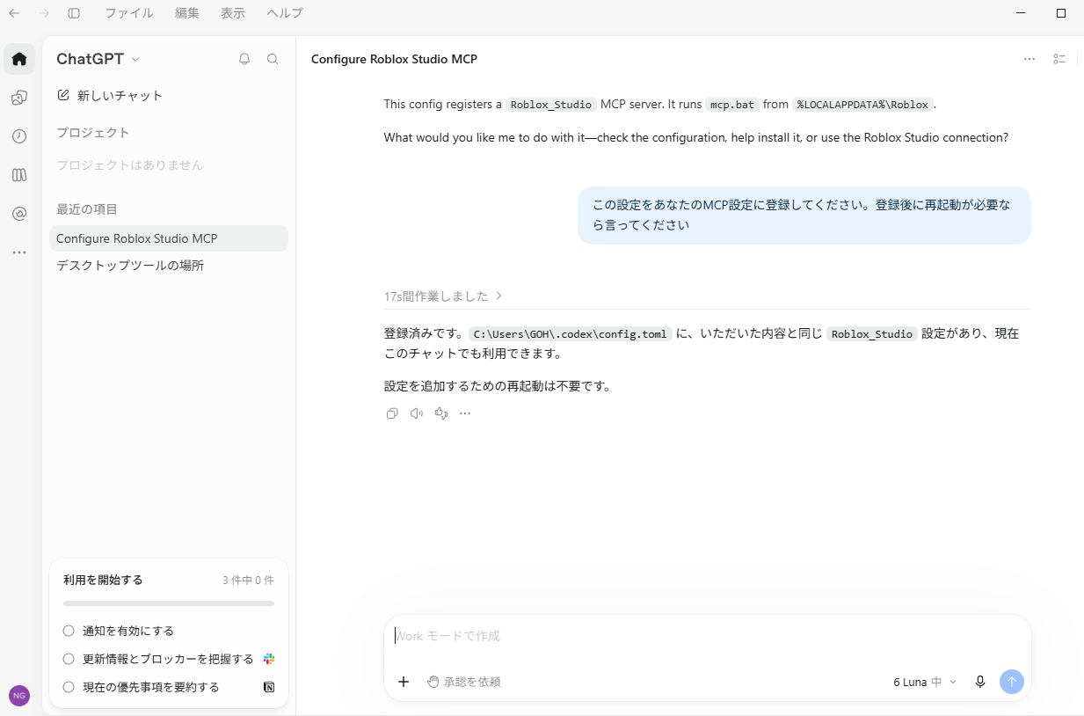Click the 承認を依頼 button
This screenshot has width=1084, height=716.
tap(464, 682)
